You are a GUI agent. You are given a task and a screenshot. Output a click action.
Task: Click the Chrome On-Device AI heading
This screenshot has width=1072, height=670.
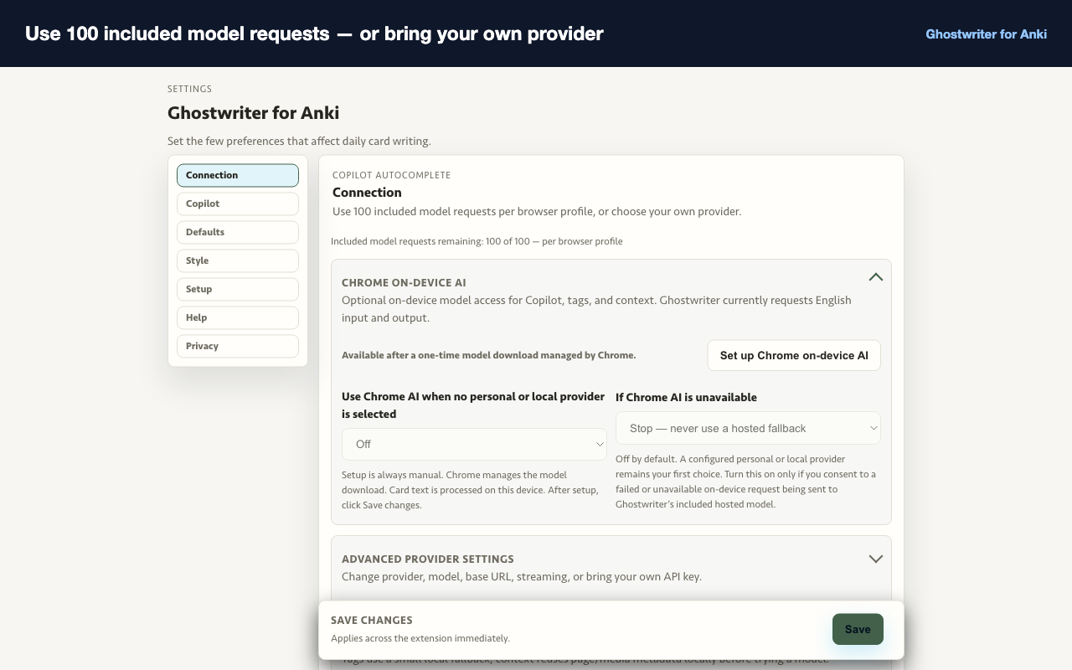(x=404, y=283)
